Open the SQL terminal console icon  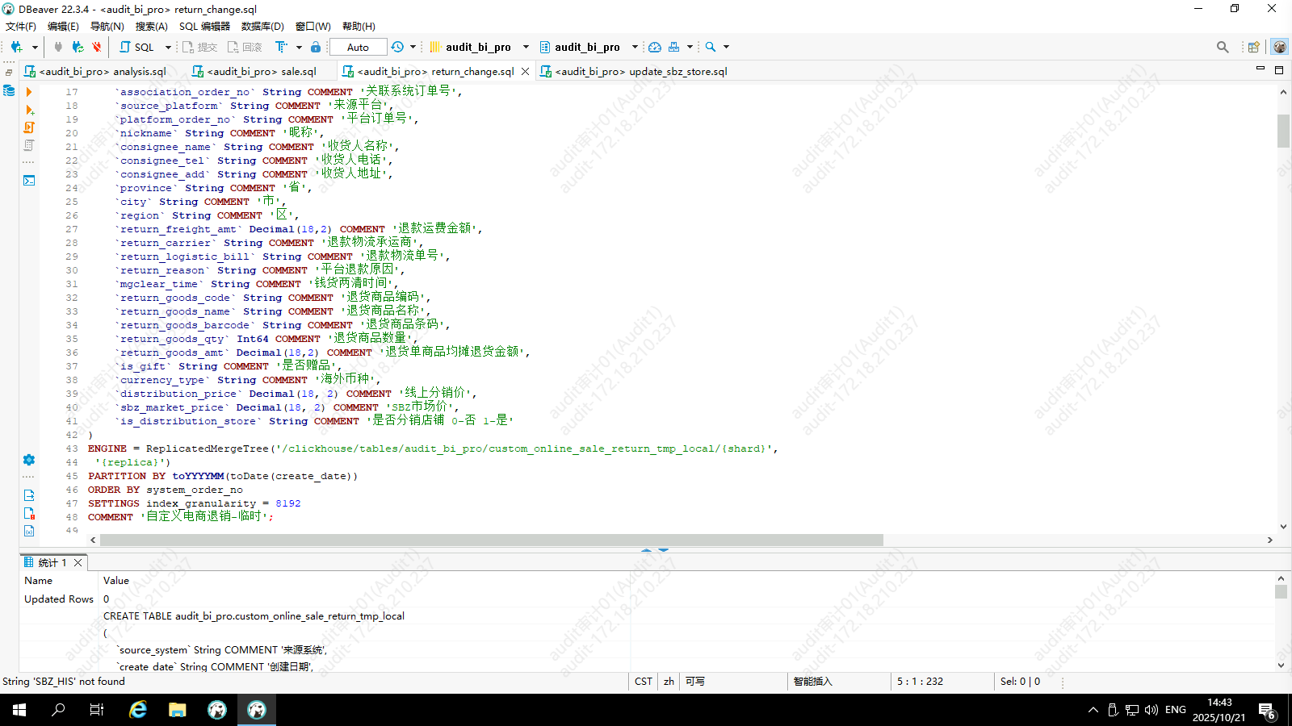tap(29, 180)
